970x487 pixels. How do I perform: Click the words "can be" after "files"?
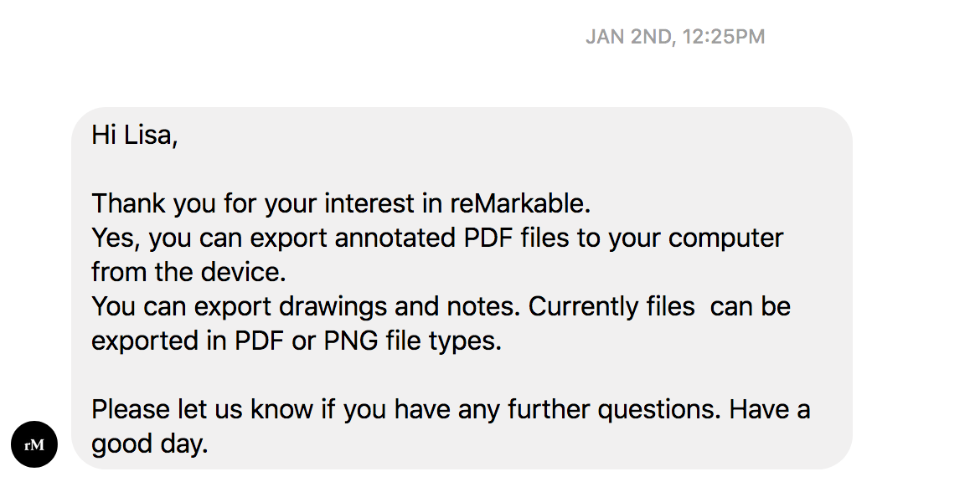coord(751,306)
